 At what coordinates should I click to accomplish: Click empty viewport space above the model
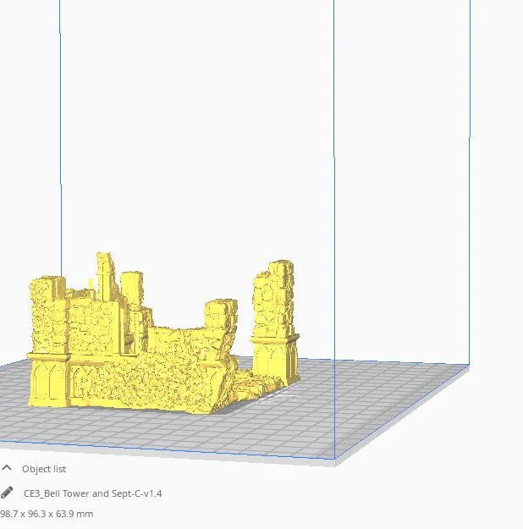coord(195,127)
